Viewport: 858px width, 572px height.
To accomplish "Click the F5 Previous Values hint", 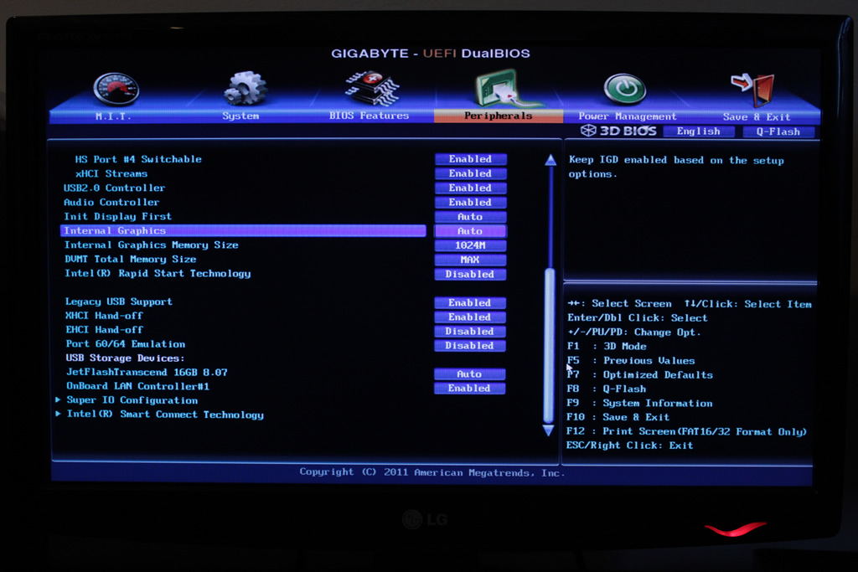I will point(632,361).
